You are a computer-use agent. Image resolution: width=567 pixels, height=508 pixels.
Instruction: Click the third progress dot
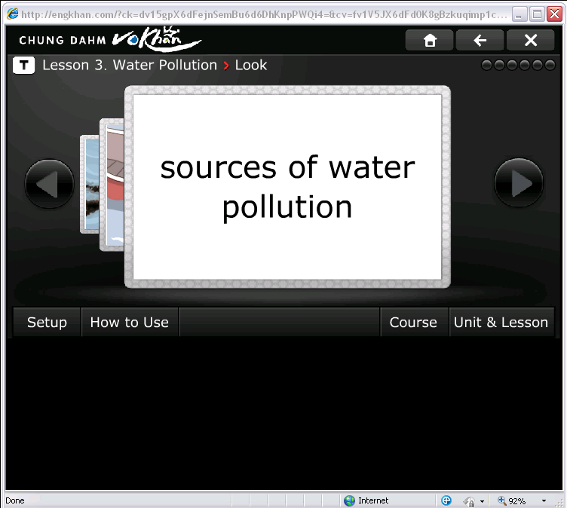tap(512, 66)
